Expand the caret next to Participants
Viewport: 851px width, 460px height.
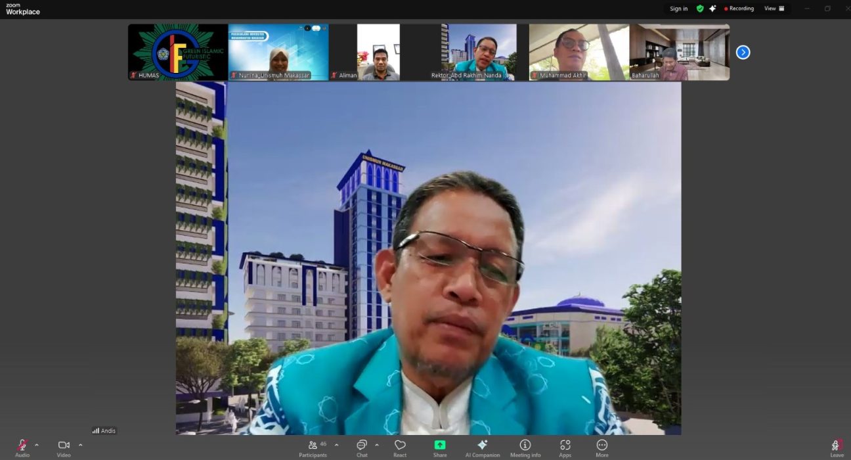pos(337,445)
